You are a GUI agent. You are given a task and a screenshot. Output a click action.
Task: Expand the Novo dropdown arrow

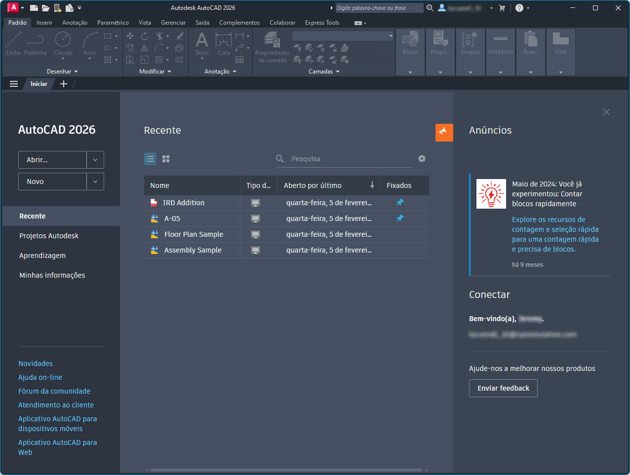click(x=95, y=182)
